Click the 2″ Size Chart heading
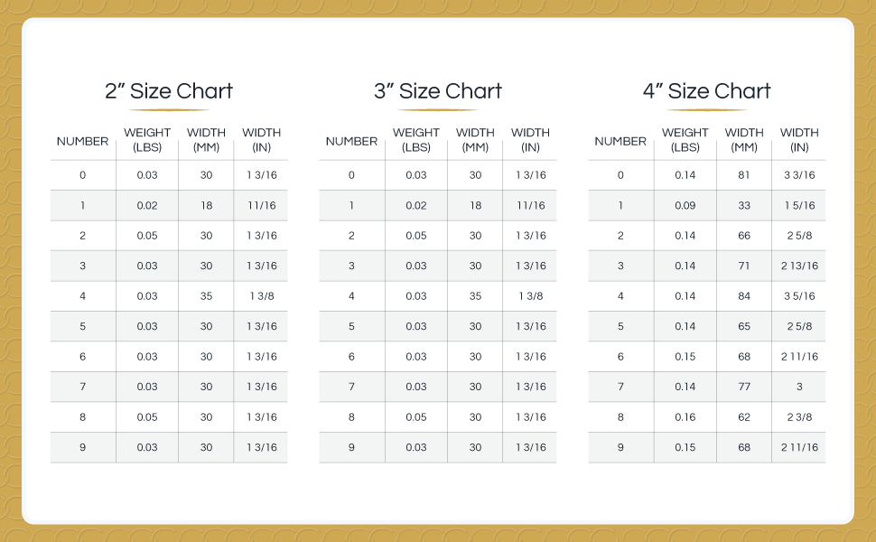Image resolution: width=876 pixels, height=542 pixels. [169, 91]
